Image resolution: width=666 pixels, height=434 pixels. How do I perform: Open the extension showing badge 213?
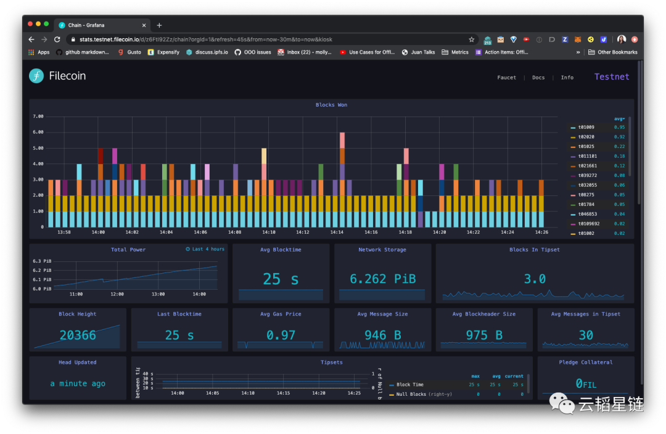point(488,40)
